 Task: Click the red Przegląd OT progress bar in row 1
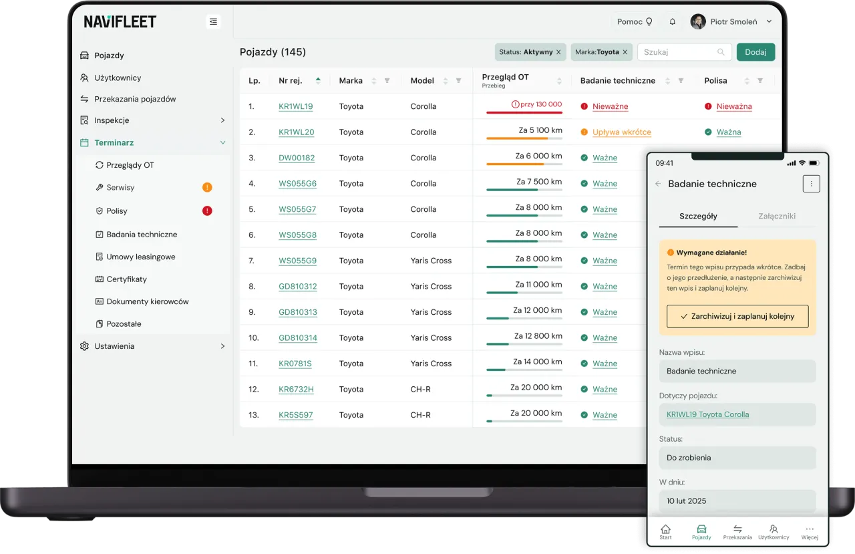pos(524,112)
